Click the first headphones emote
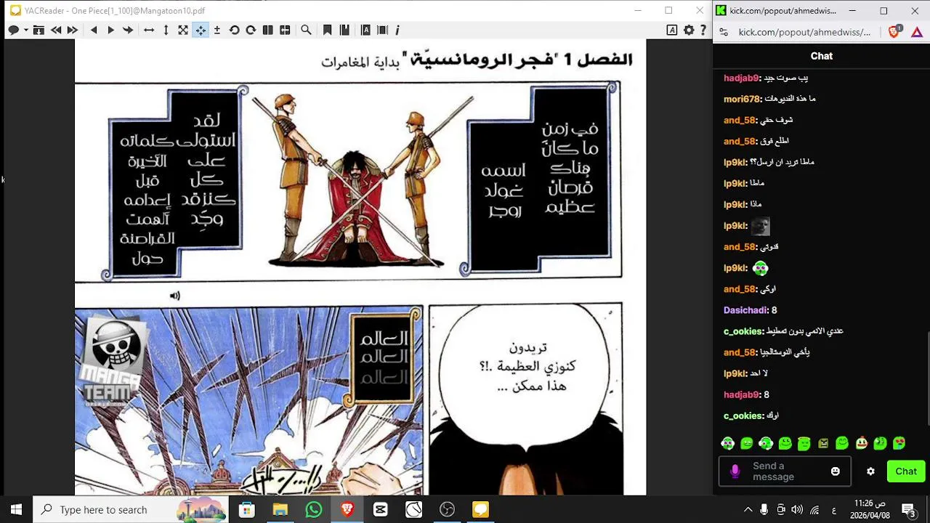 (727, 443)
